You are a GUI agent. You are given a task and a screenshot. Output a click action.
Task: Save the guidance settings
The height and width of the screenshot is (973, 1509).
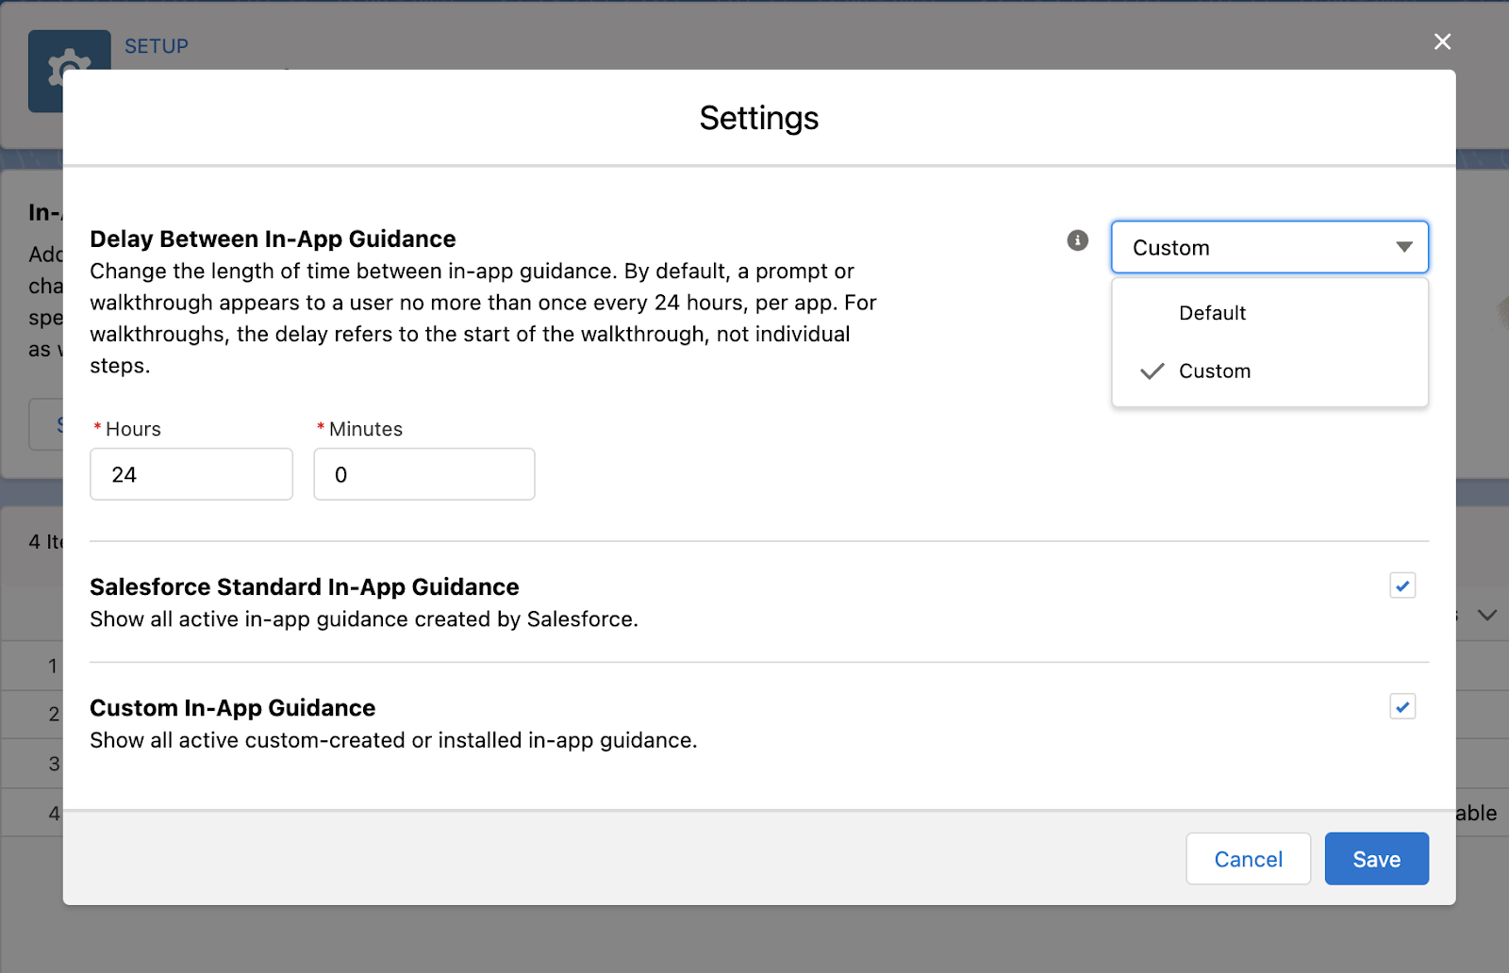pos(1376,858)
